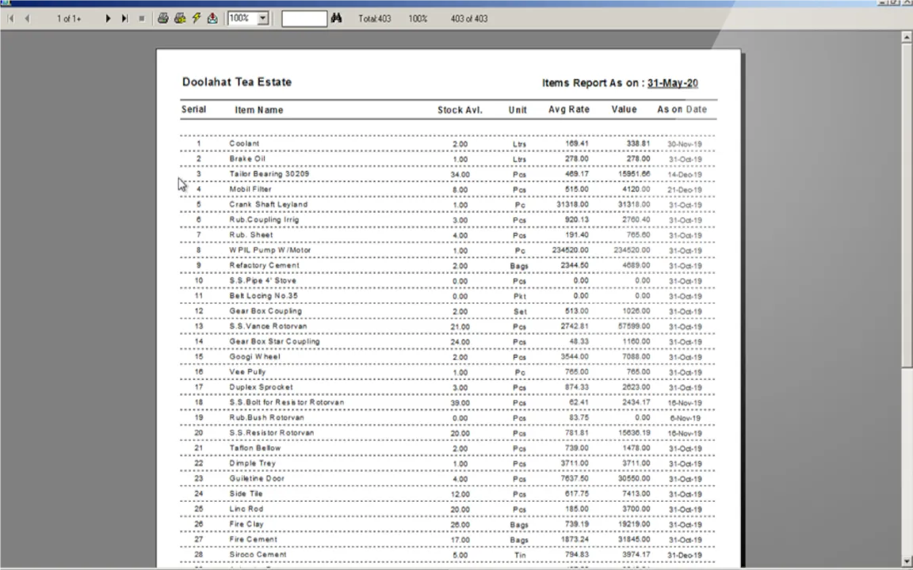
Task: Click the 234520.00 avg rate value
Action: pyautogui.click(x=570, y=250)
